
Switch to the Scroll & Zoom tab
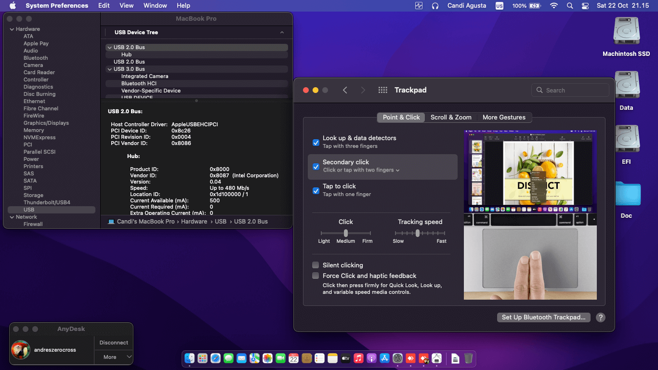click(451, 117)
